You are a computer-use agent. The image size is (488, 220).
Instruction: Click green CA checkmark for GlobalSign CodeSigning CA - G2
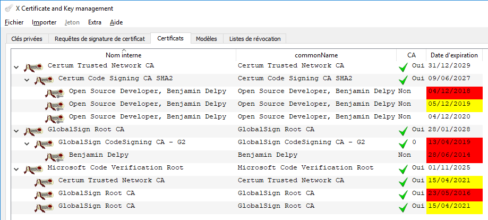pyautogui.click(x=403, y=144)
